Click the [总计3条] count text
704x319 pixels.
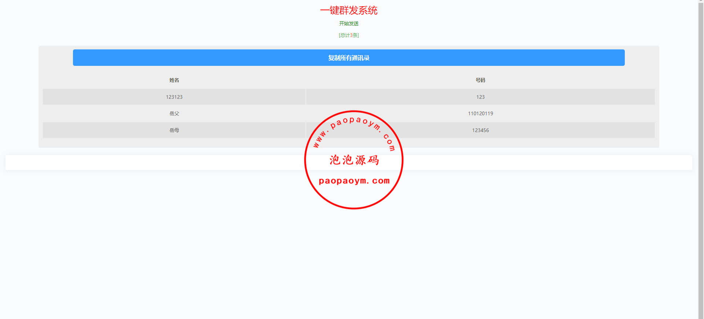coord(349,35)
